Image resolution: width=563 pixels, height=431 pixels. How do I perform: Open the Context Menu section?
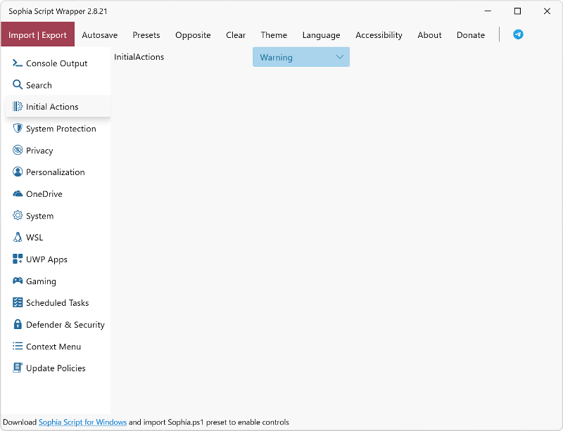click(x=53, y=347)
